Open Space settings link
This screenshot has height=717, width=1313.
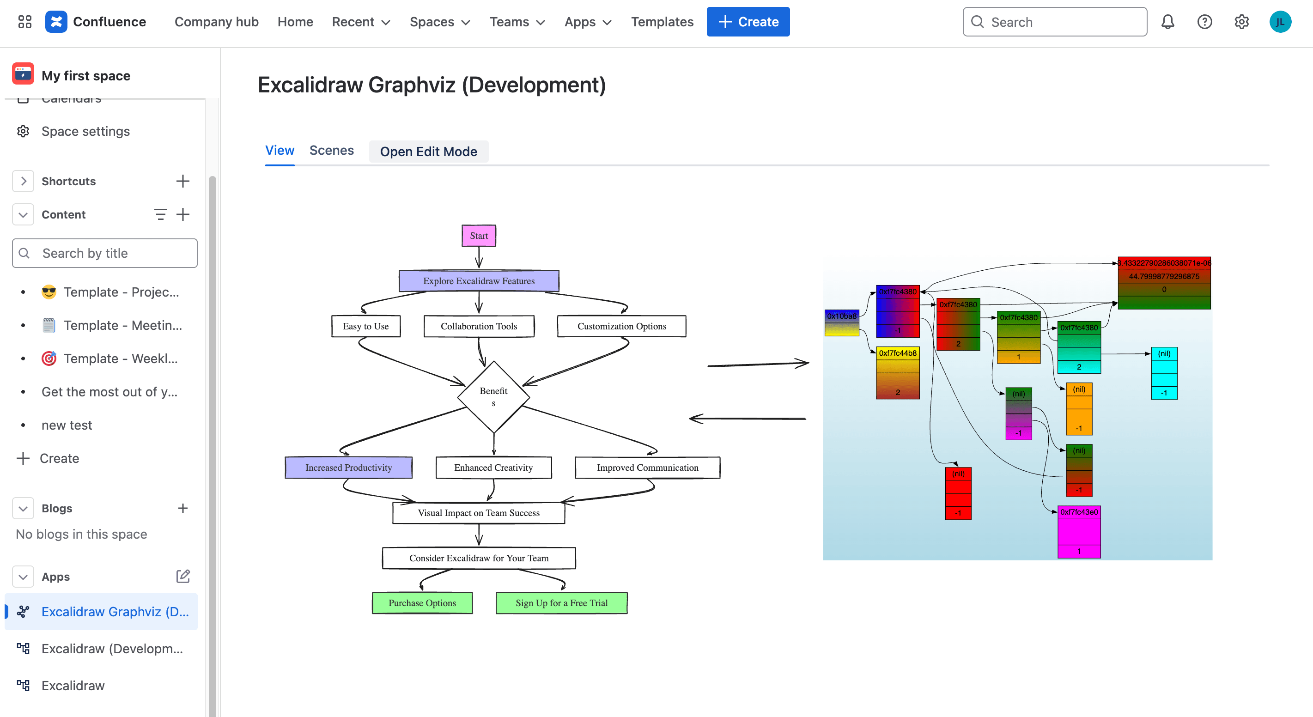click(85, 132)
